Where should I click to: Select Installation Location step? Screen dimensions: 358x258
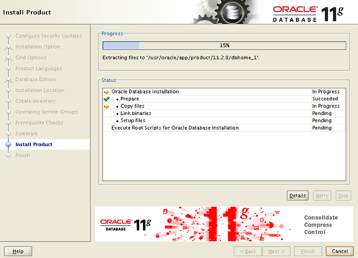point(40,90)
